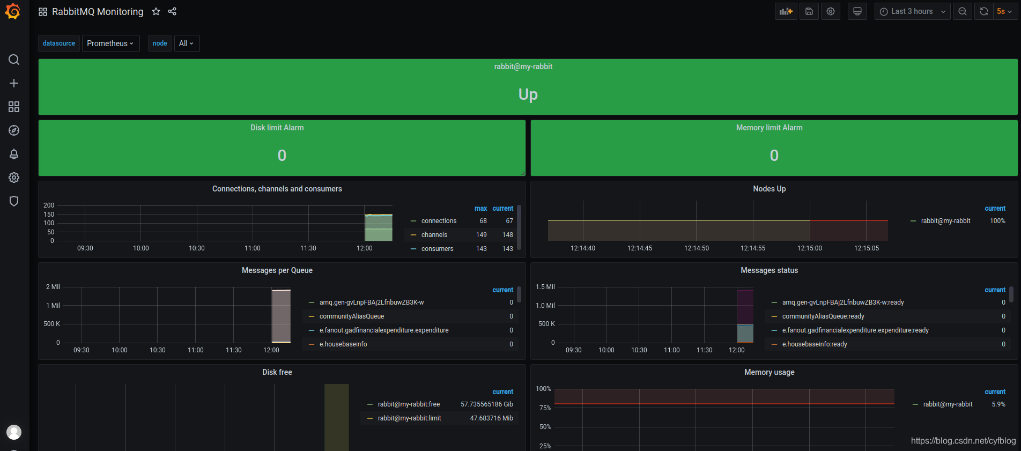The width and height of the screenshot is (1021, 451).
Task: Toggle rabbit@my-rabbit series in Nodes Up legend
Action: tap(945, 221)
